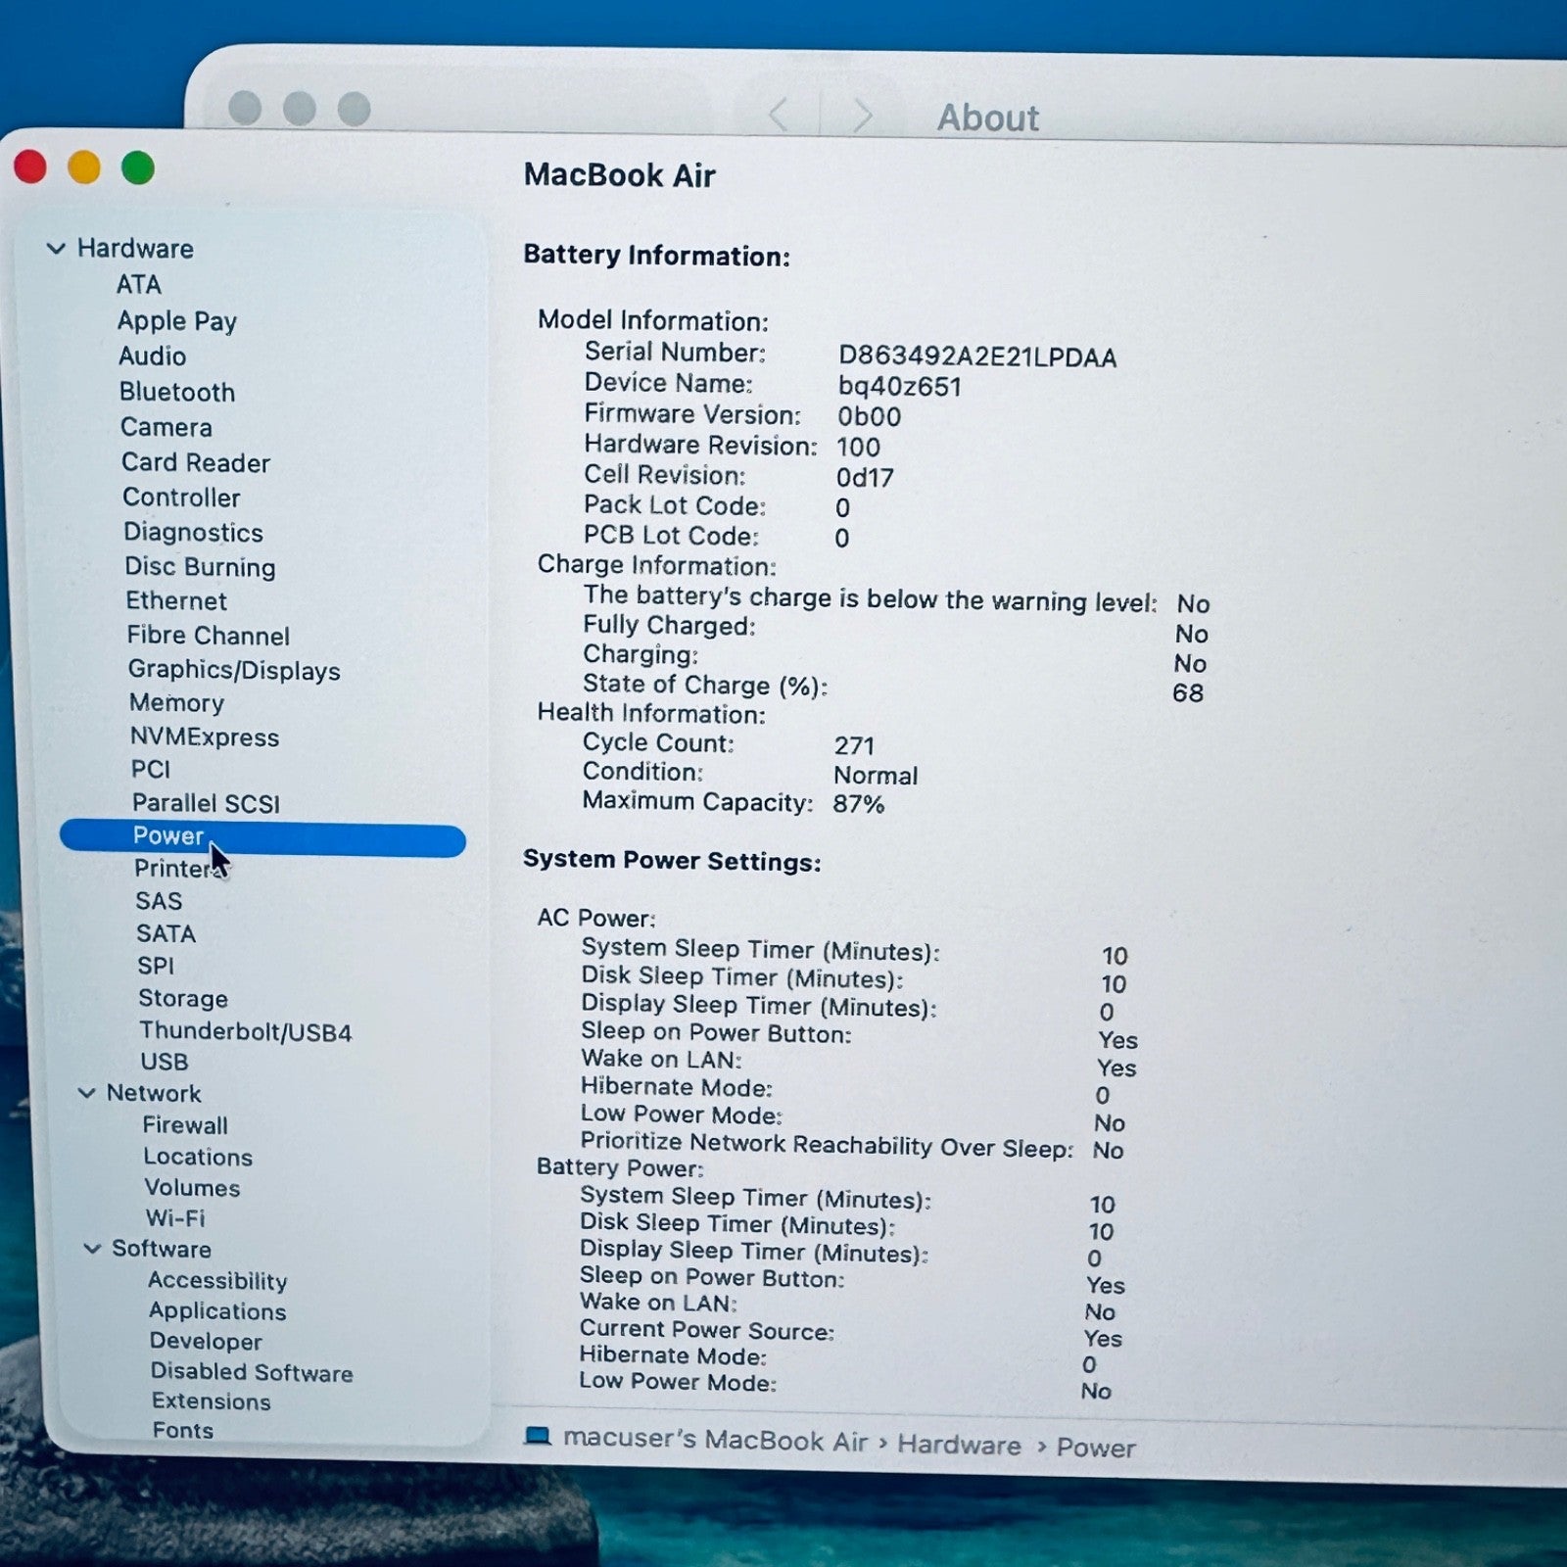The height and width of the screenshot is (1567, 1567).
Task: Zoom the System Information window with the green button
Action: [138, 167]
